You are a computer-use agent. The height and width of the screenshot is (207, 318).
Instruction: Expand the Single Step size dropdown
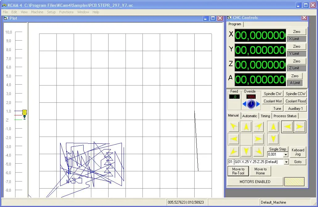click(286, 155)
